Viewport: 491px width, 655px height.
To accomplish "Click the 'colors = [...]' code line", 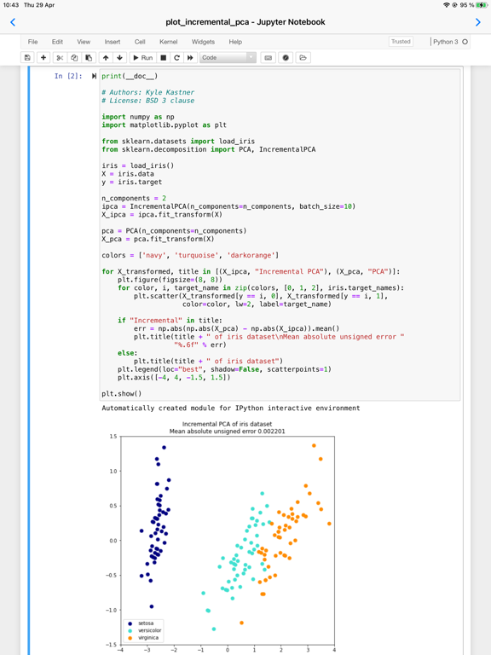I will 190,255.
